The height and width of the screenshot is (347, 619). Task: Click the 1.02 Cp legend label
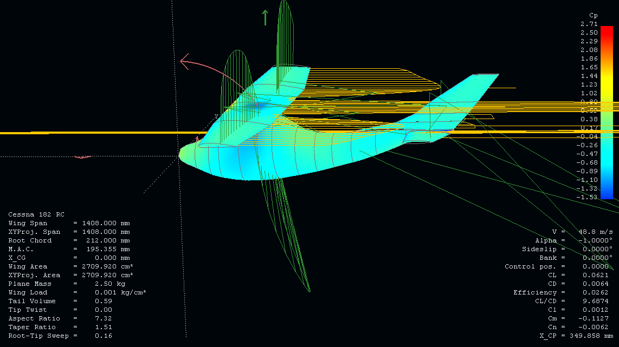pos(589,94)
